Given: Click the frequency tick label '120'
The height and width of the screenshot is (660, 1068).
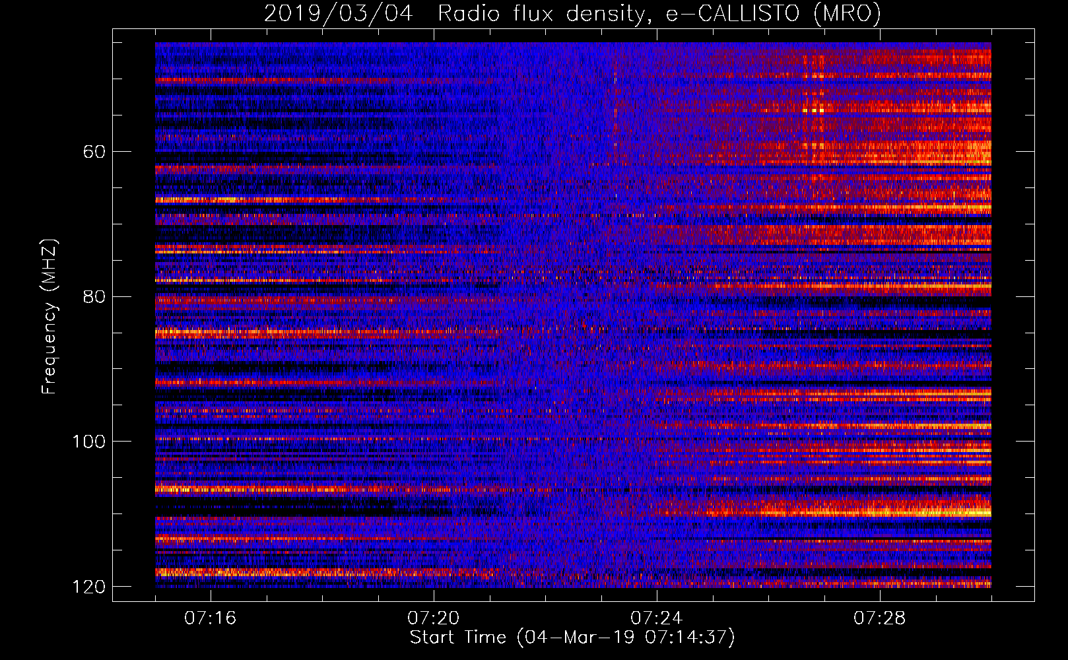Looking at the screenshot, I should click(88, 587).
